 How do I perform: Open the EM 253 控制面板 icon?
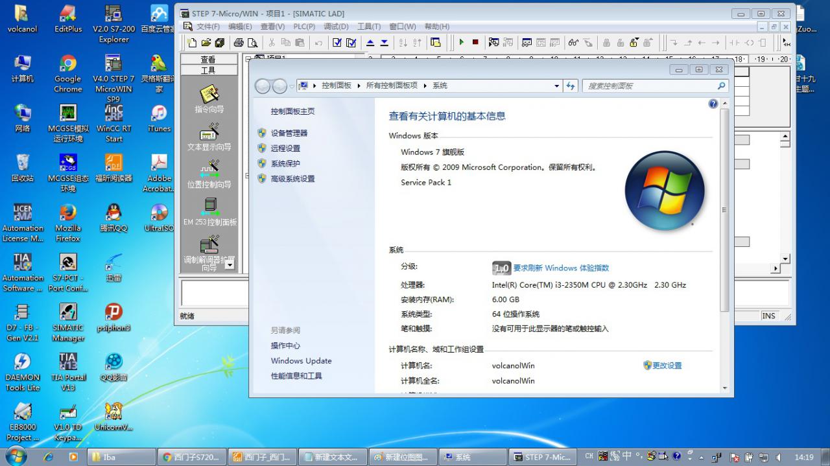tap(209, 211)
